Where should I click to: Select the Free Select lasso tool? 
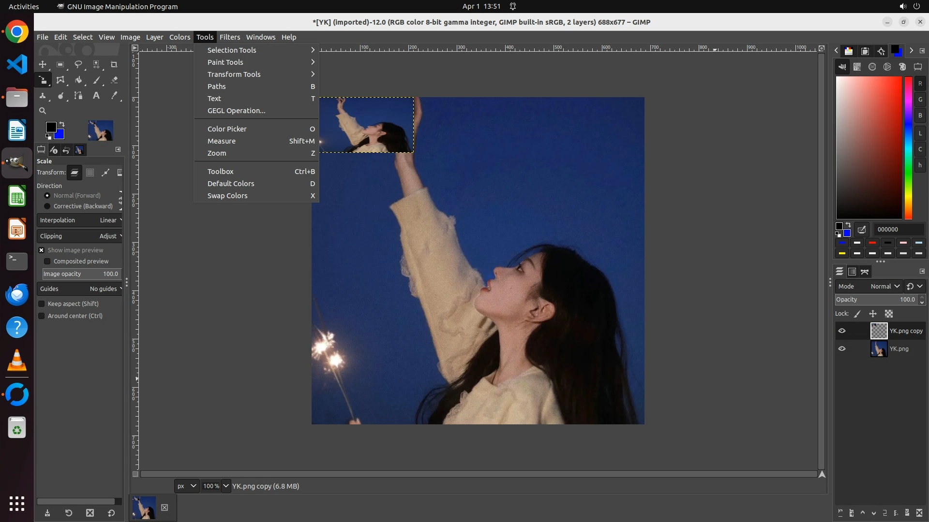[x=78, y=64]
